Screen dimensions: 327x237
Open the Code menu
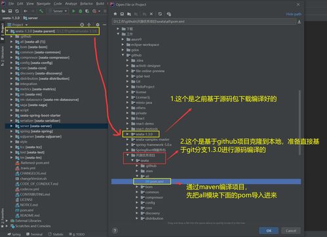pos(58,3)
